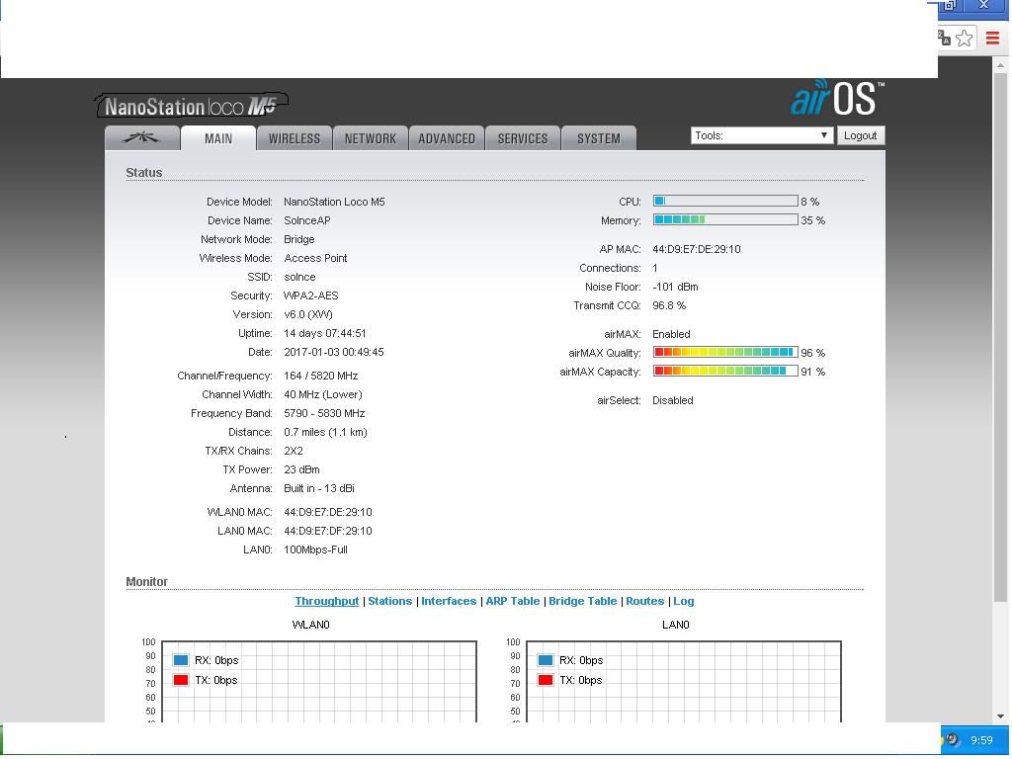Click the Noise Floor value "-101 dBm"

(675, 287)
